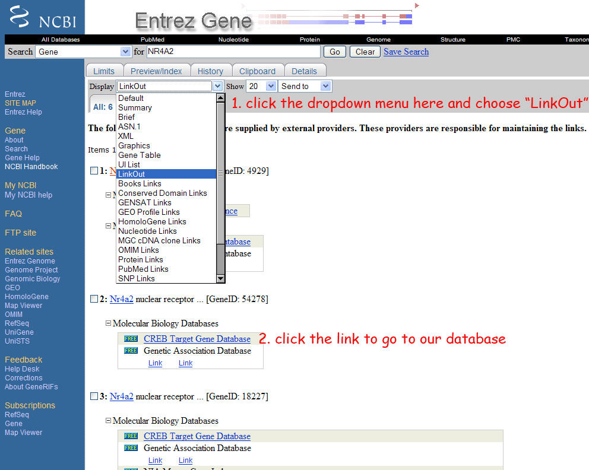Click Structure in the top database bar
The height and width of the screenshot is (470, 589).
click(453, 39)
